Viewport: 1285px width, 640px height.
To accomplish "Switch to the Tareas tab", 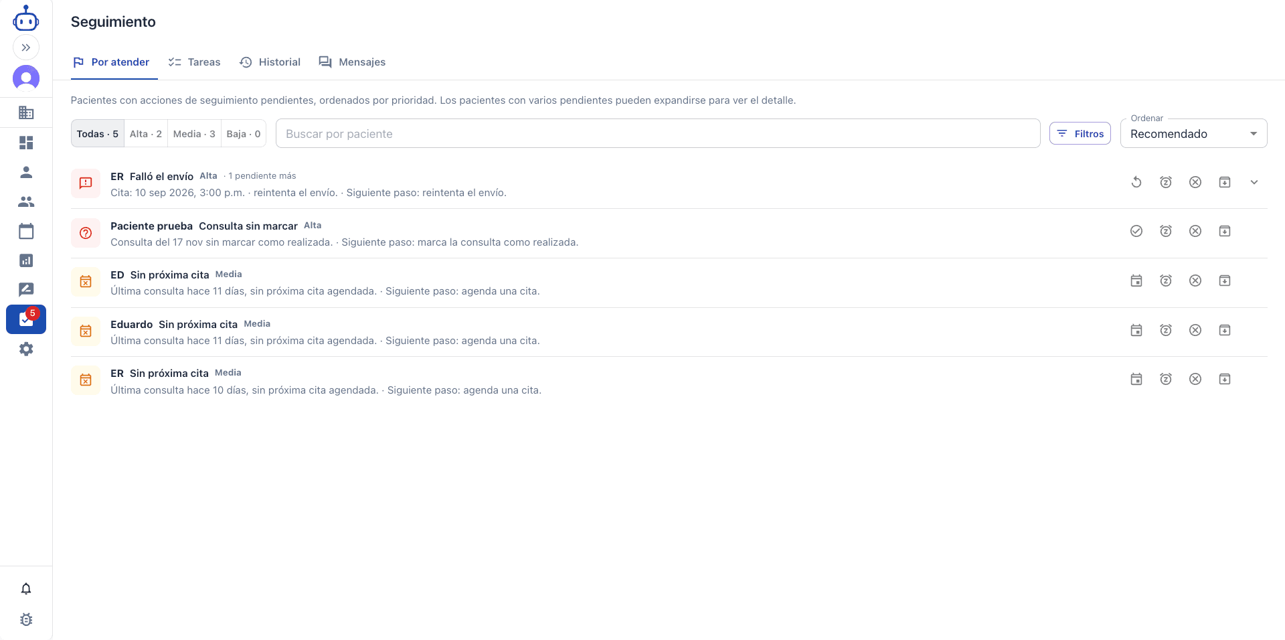I will coord(194,62).
